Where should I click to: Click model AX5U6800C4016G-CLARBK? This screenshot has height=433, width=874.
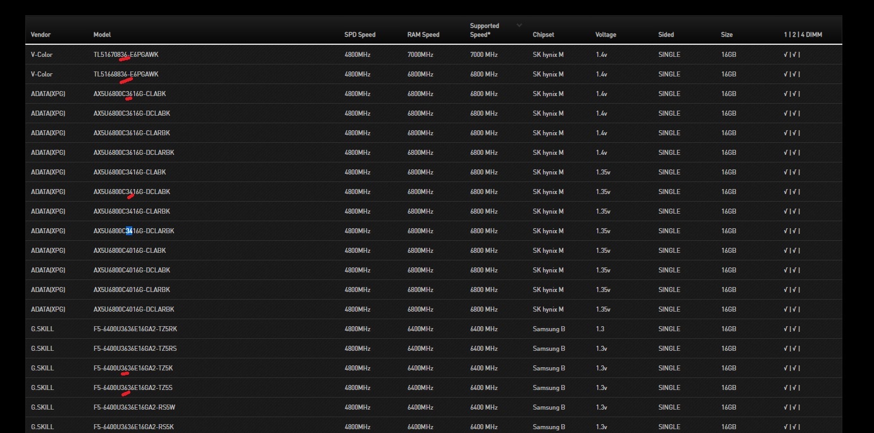click(132, 290)
